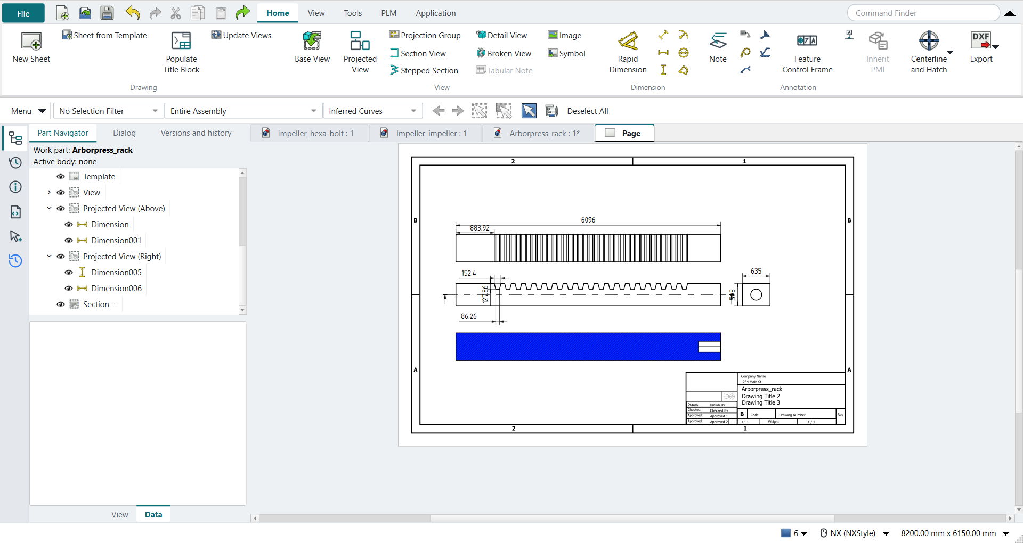Insert a Broken View
The width and height of the screenshot is (1023, 543).
tap(504, 53)
